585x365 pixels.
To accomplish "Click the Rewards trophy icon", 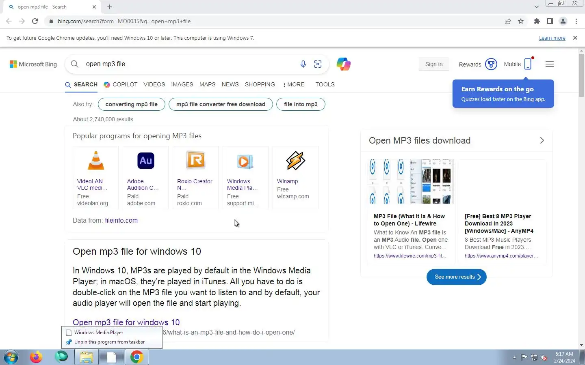I will tap(491, 64).
